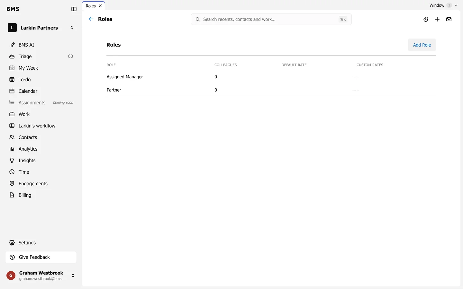Click the Assignments coming soon item
The height and width of the screenshot is (289, 463).
41,103
